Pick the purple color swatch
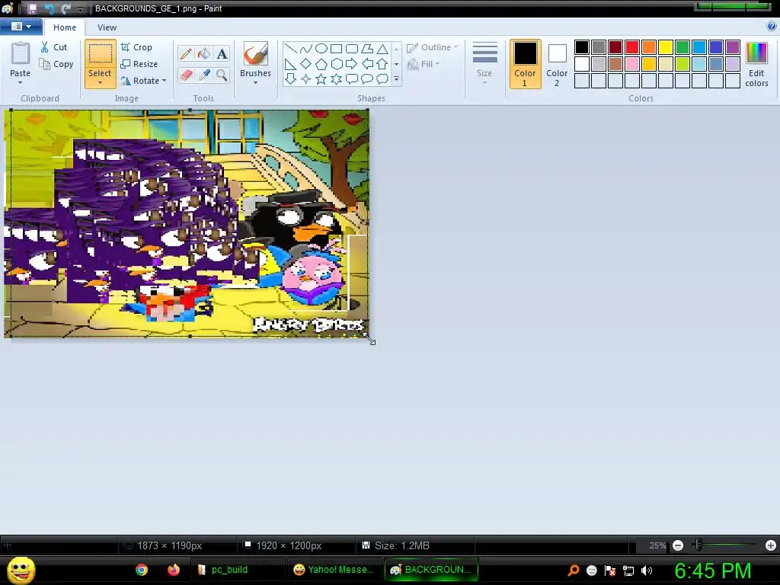Screen dimensions: 780x585 click(733, 47)
